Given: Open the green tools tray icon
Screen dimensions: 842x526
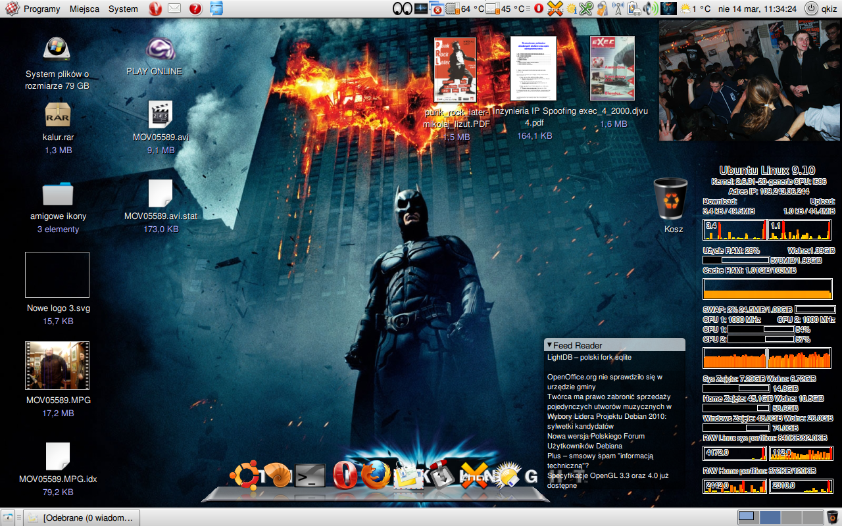Looking at the screenshot, I should 585,9.
